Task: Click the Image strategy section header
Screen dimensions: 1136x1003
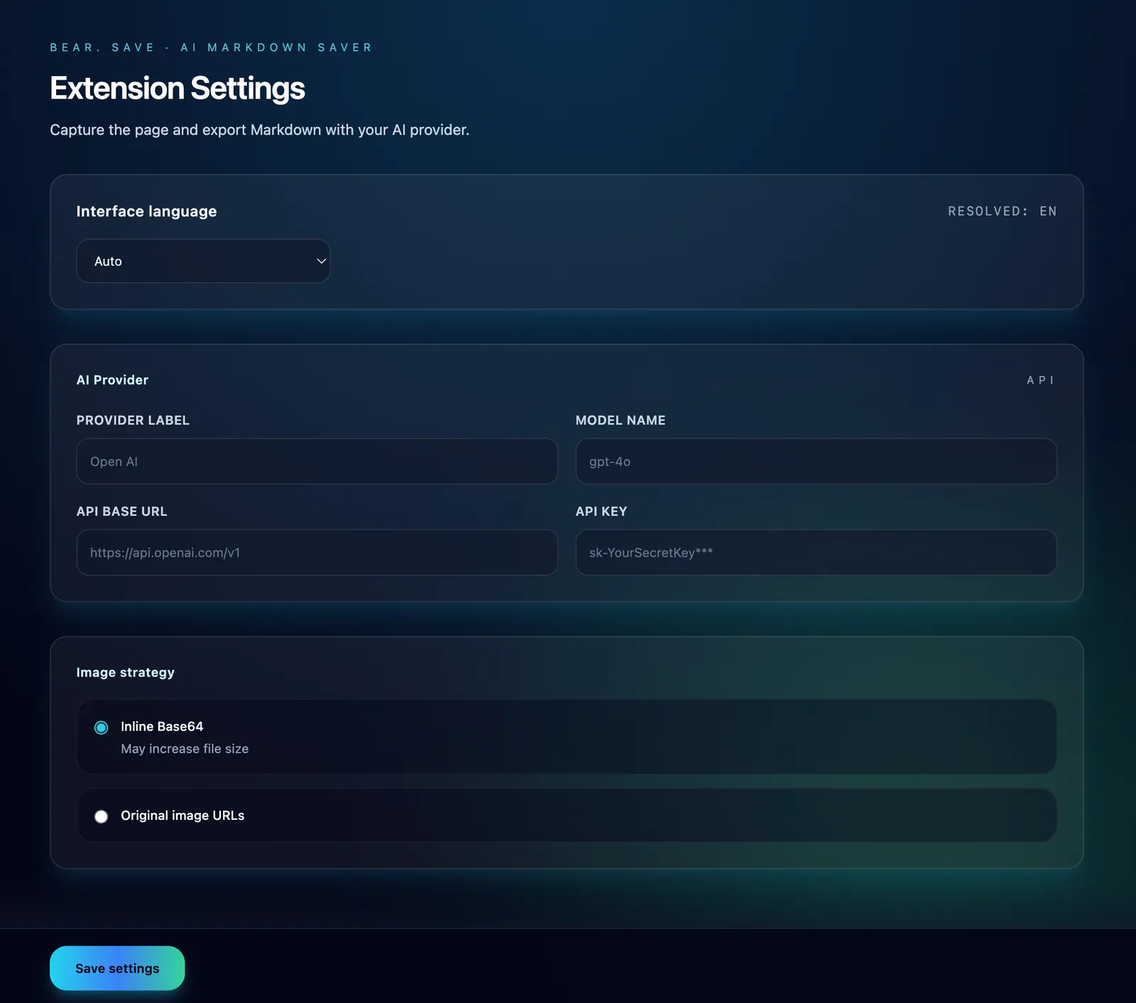Action: pos(125,672)
